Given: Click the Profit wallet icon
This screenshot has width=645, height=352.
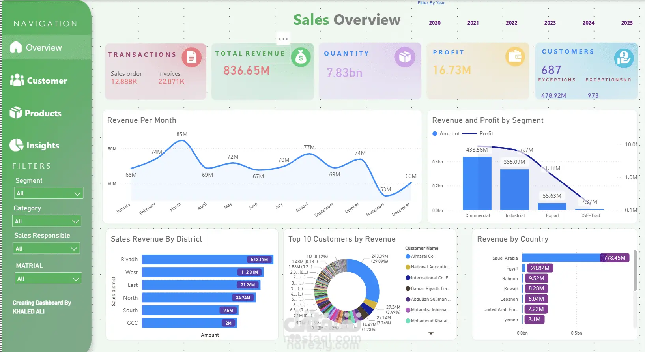Looking at the screenshot, I should 515,56.
